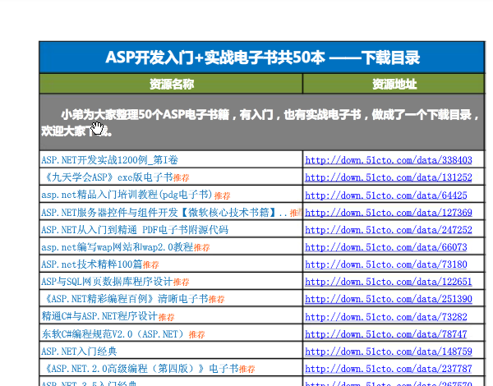Open link ending in data/73282
The height and width of the screenshot is (386, 493).
click(386, 317)
